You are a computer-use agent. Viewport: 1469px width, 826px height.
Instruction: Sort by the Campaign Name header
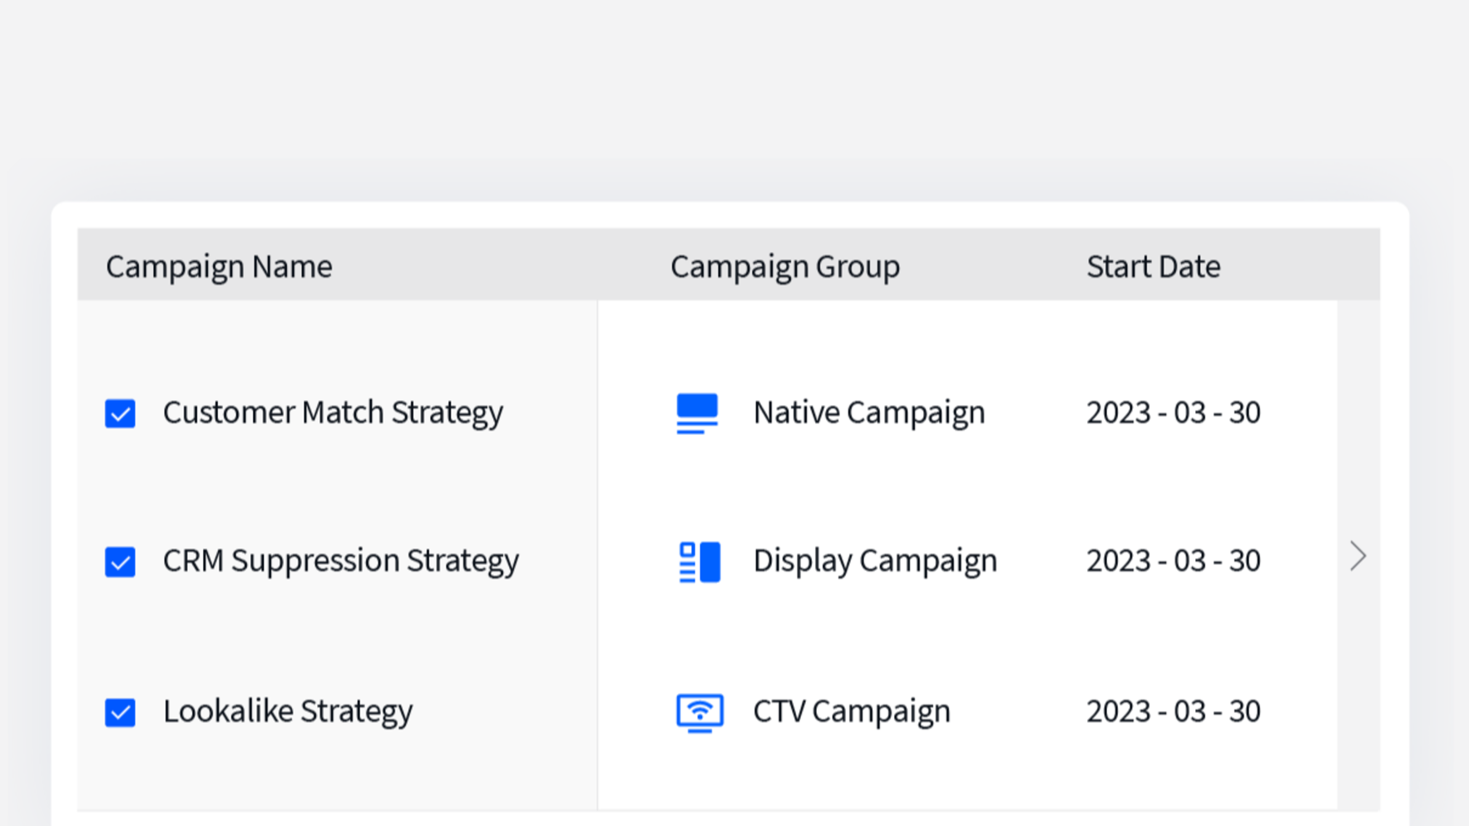pyautogui.click(x=219, y=266)
